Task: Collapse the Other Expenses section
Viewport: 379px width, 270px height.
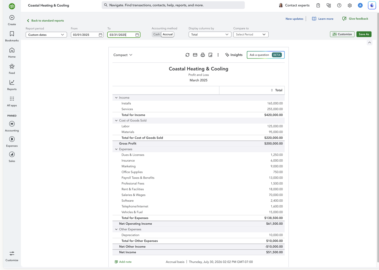Action: pos(116,229)
